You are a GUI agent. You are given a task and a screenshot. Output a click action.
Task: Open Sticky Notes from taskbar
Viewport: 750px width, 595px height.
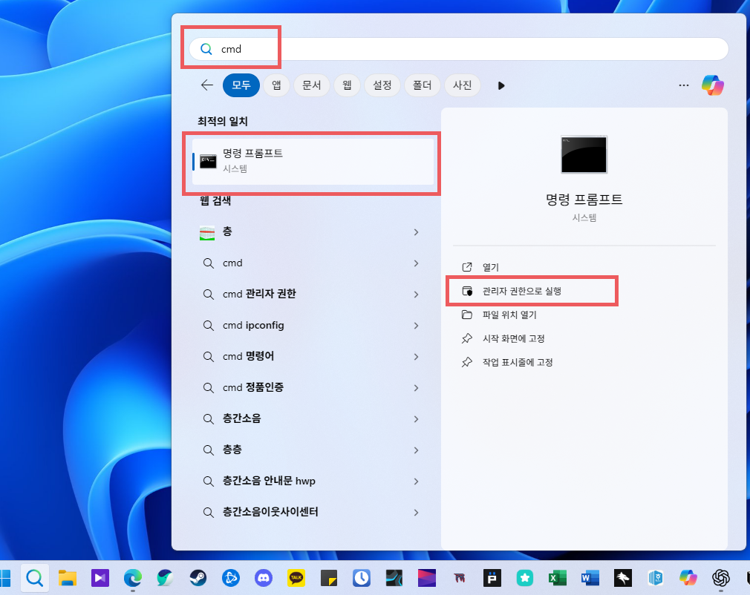point(329,578)
